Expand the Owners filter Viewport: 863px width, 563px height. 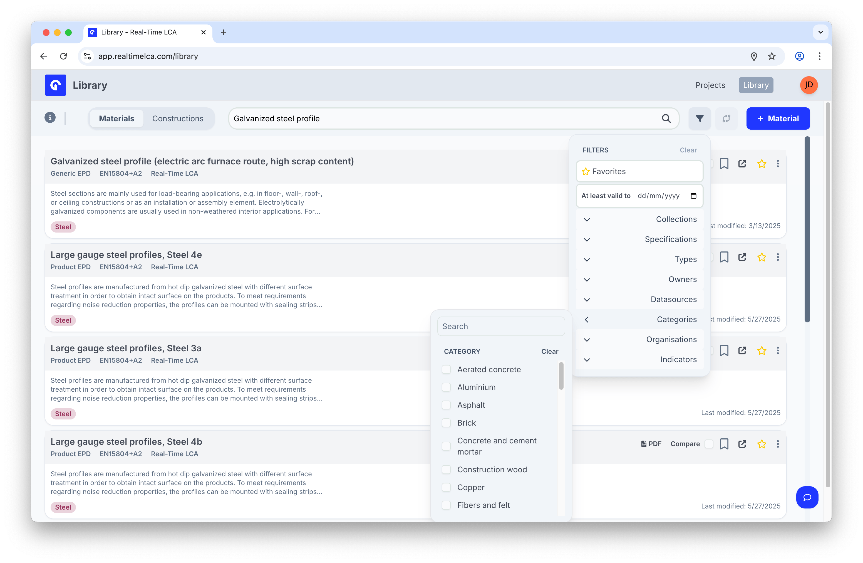(x=639, y=280)
